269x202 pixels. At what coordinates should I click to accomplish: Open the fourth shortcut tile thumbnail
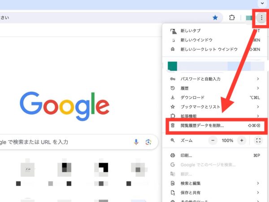pos(138,169)
